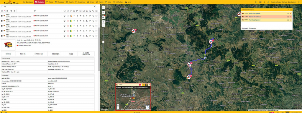Toggle select-all units checkbox in list header
302x113 pixels.
coord(2,11)
